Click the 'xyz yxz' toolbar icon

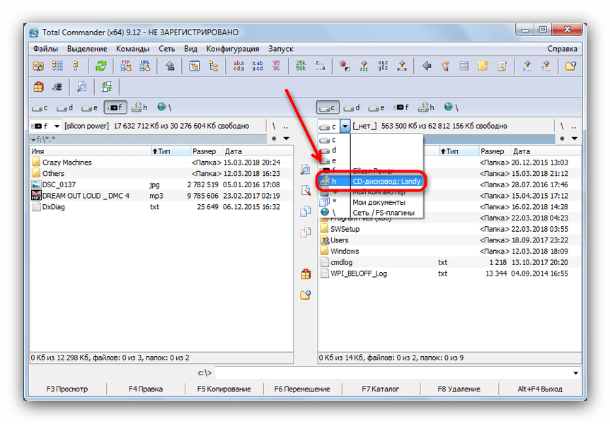[x=383, y=66]
